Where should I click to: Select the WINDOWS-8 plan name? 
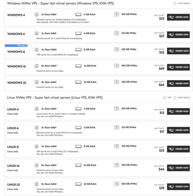click(x=16, y=51)
